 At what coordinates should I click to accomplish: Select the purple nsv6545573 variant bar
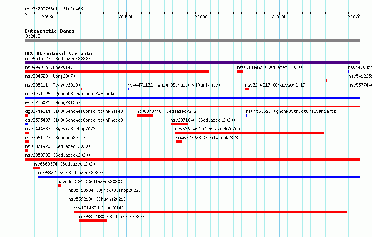click(x=192, y=63)
